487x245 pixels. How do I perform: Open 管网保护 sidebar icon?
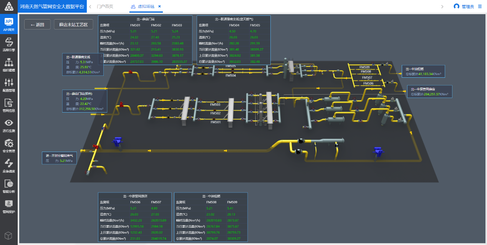pyautogui.click(x=8, y=206)
